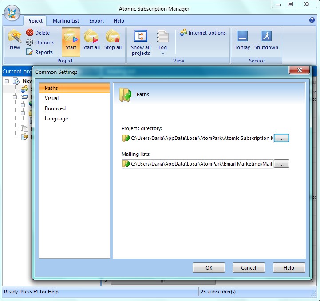Click the Paths folder icon in header
320x301 pixels.
[125, 94]
